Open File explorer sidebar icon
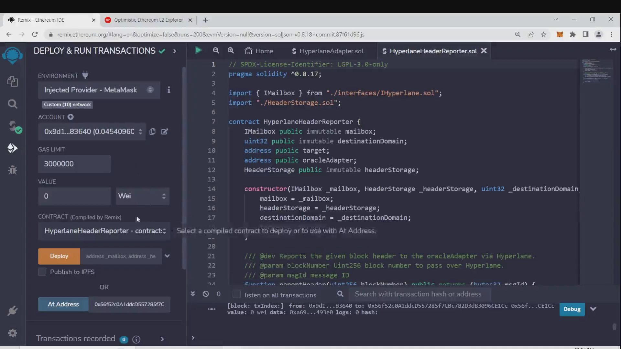 point(12,81)
